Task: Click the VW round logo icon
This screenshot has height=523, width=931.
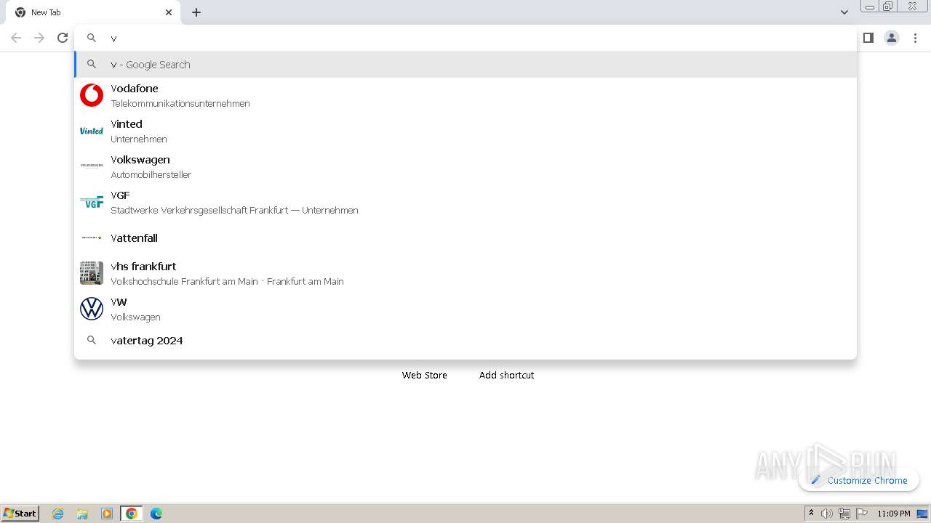Action: coord(92,309)
